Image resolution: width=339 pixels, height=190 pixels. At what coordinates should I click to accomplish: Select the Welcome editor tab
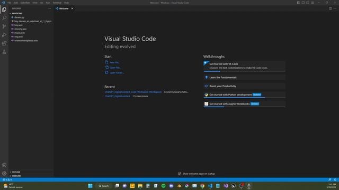point(65,8)
